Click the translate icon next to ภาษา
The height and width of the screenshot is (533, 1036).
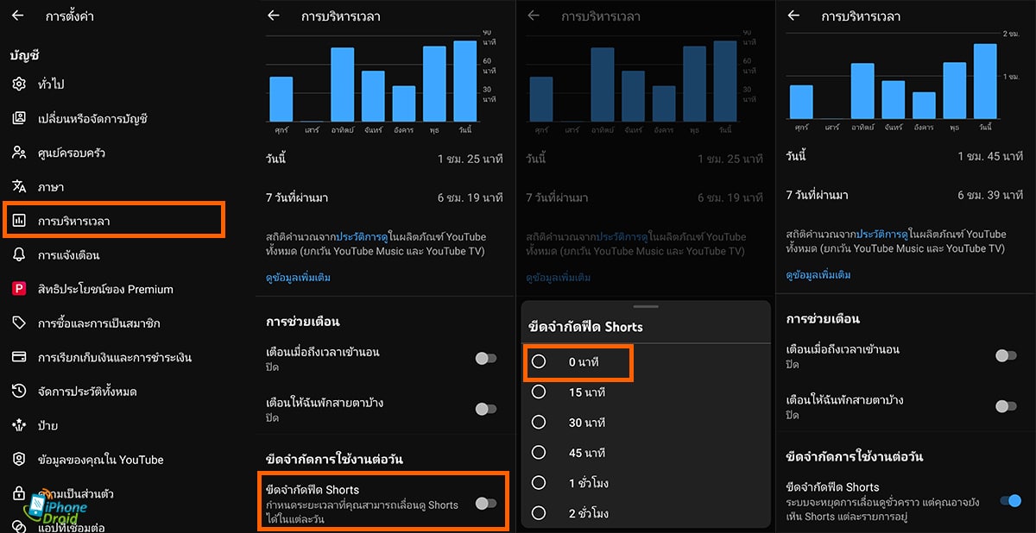click(x=19, y=186)
